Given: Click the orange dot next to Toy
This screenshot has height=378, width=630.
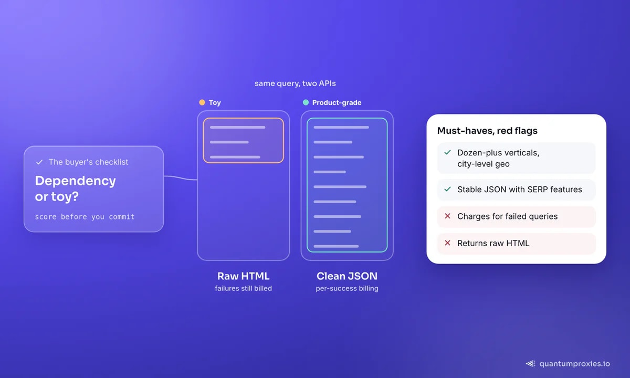Looking at the screenshot, I should (202, 102).
